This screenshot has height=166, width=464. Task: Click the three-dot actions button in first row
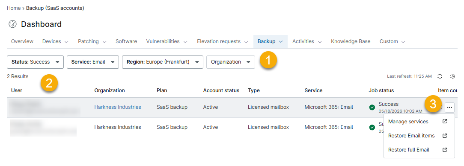[x=449, y=108]
